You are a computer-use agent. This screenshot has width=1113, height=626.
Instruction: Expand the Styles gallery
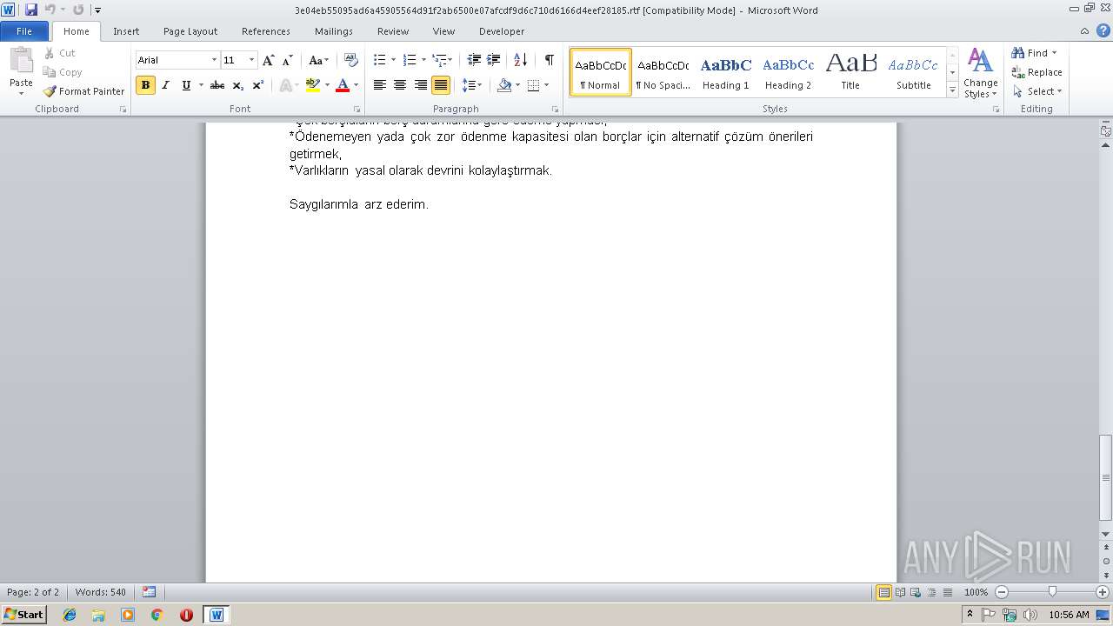click(952, 90)
